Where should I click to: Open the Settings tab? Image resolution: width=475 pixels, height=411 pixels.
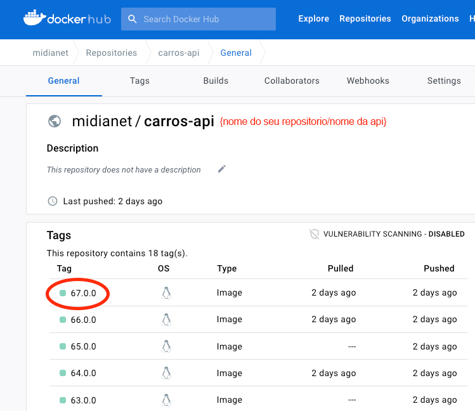[x=444, y=81]
